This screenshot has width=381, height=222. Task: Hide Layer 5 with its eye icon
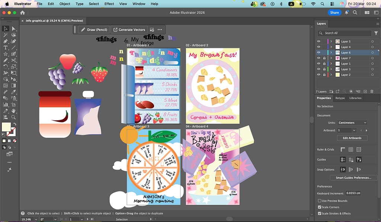click(318, 42)
